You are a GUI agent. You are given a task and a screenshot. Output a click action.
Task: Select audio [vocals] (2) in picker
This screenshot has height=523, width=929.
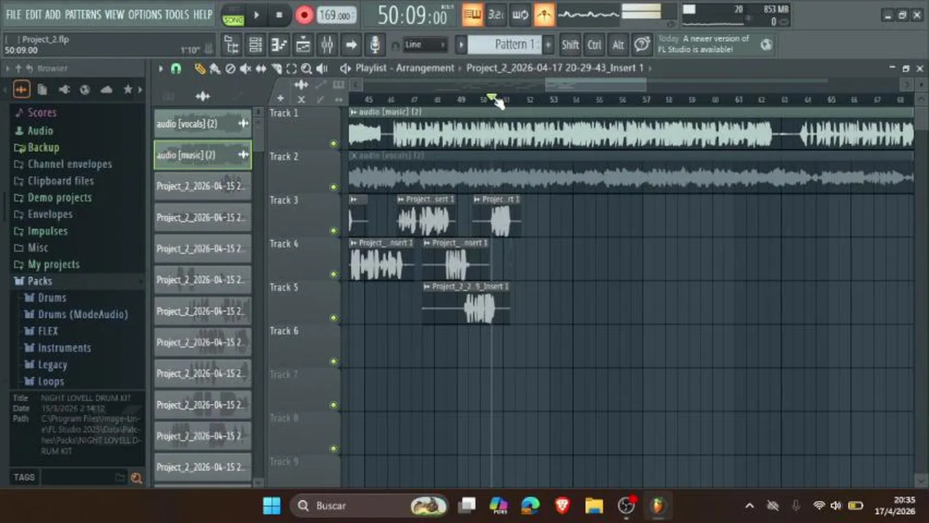click(203, 124)
